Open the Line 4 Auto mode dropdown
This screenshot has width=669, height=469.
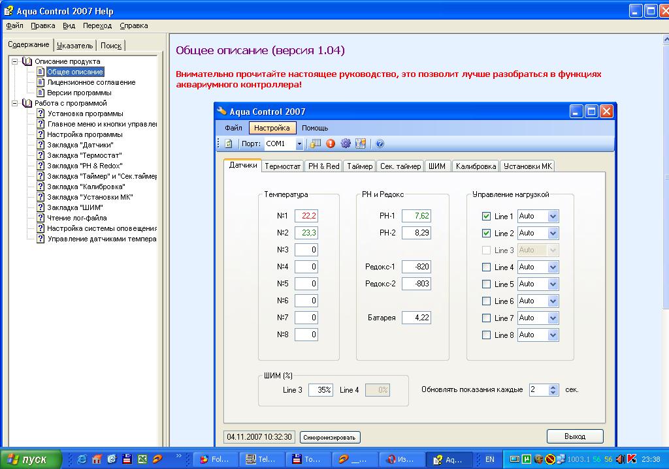point(553,267)
